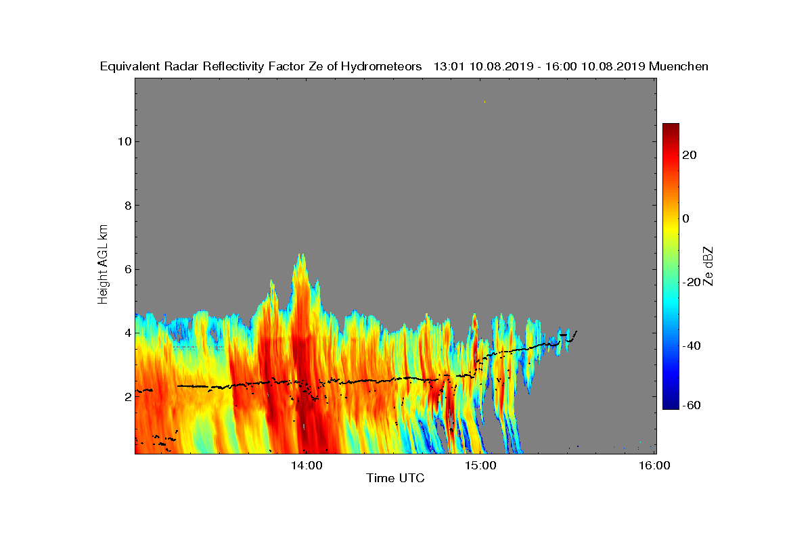This screenshot has height=541, width=812.
Task: Click the 'Muenchen' location in the title
Action: (x=679, y=66)
